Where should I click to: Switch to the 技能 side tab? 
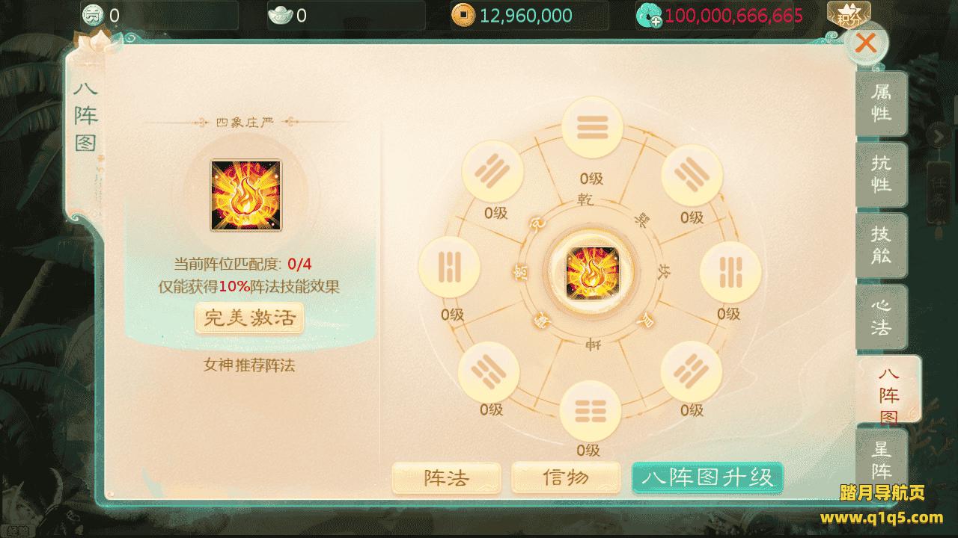pos(882,245)
